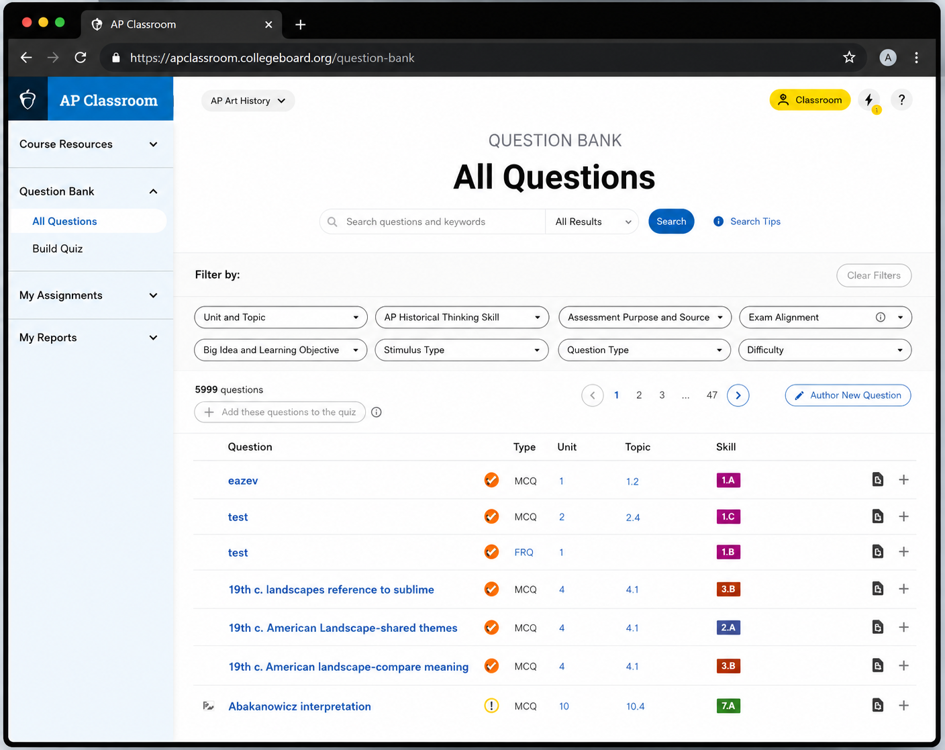Screen dimensions: 945x750
Task: Click the Exam Alignment info icon
Action: point(881,318)
